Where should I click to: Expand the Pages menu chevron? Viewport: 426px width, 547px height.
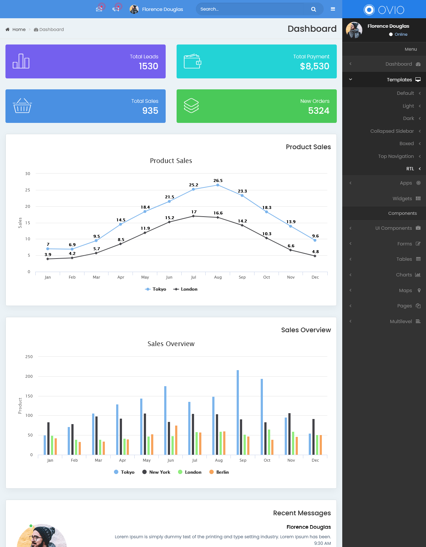pyautogui.click(x=351, y=306)
